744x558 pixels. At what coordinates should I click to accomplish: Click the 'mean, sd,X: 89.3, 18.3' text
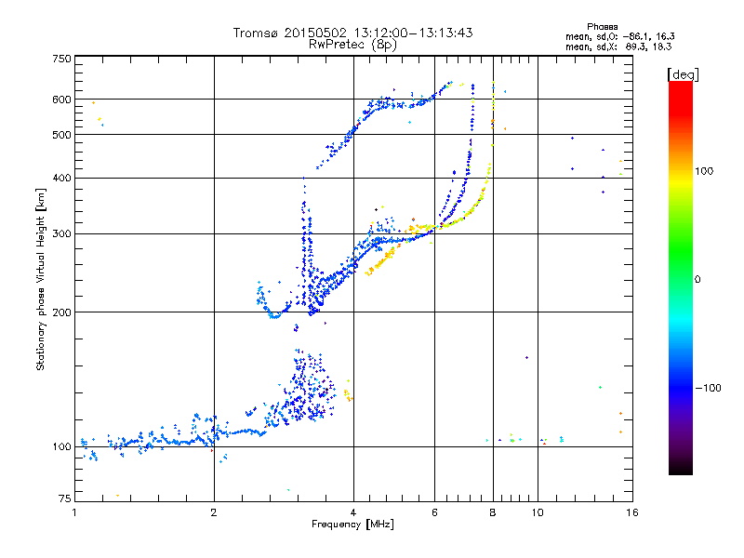[618, 46]
